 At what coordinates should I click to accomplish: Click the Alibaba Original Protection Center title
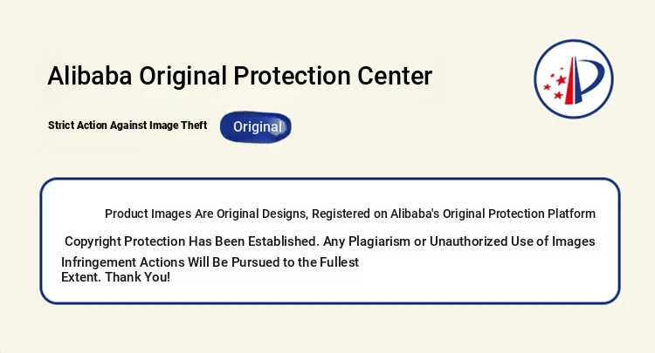[239, 76]
